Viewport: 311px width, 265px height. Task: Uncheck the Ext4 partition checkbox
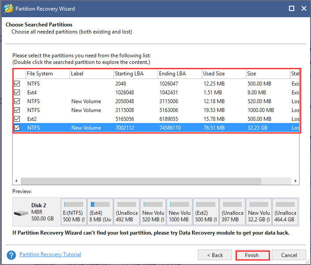(17, 93)
